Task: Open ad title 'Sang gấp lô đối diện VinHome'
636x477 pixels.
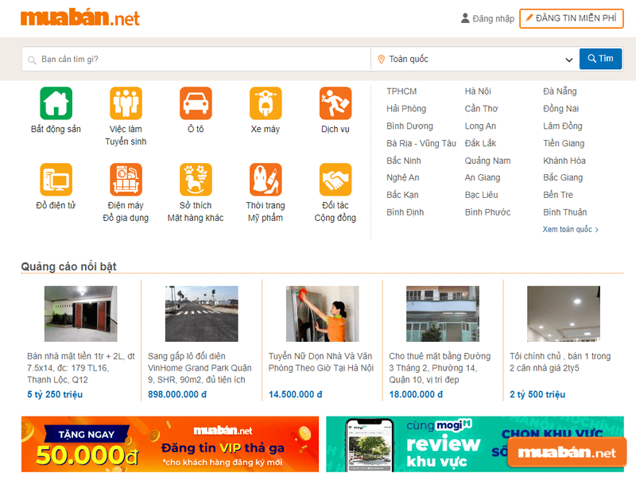Action: [200, 368]
